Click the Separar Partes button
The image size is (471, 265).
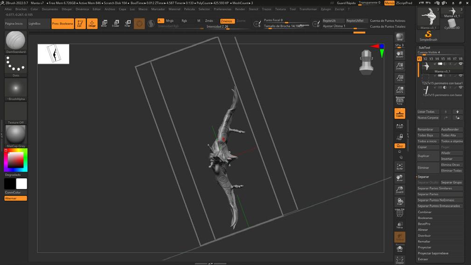click(x=428, y=194)
